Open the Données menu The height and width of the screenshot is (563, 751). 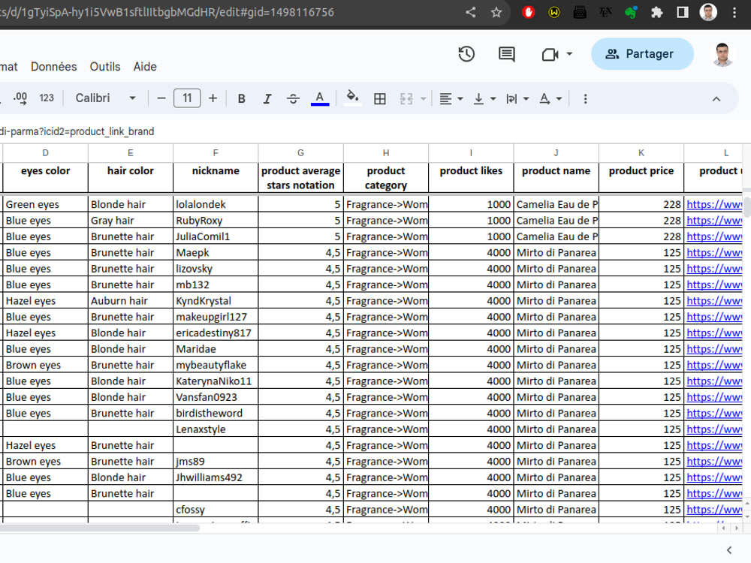click(53, 67)
